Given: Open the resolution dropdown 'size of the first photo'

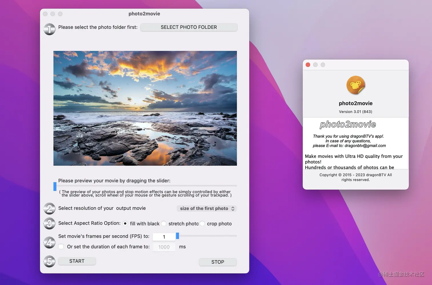Looking at the screenshot, I should click(207, 208).
